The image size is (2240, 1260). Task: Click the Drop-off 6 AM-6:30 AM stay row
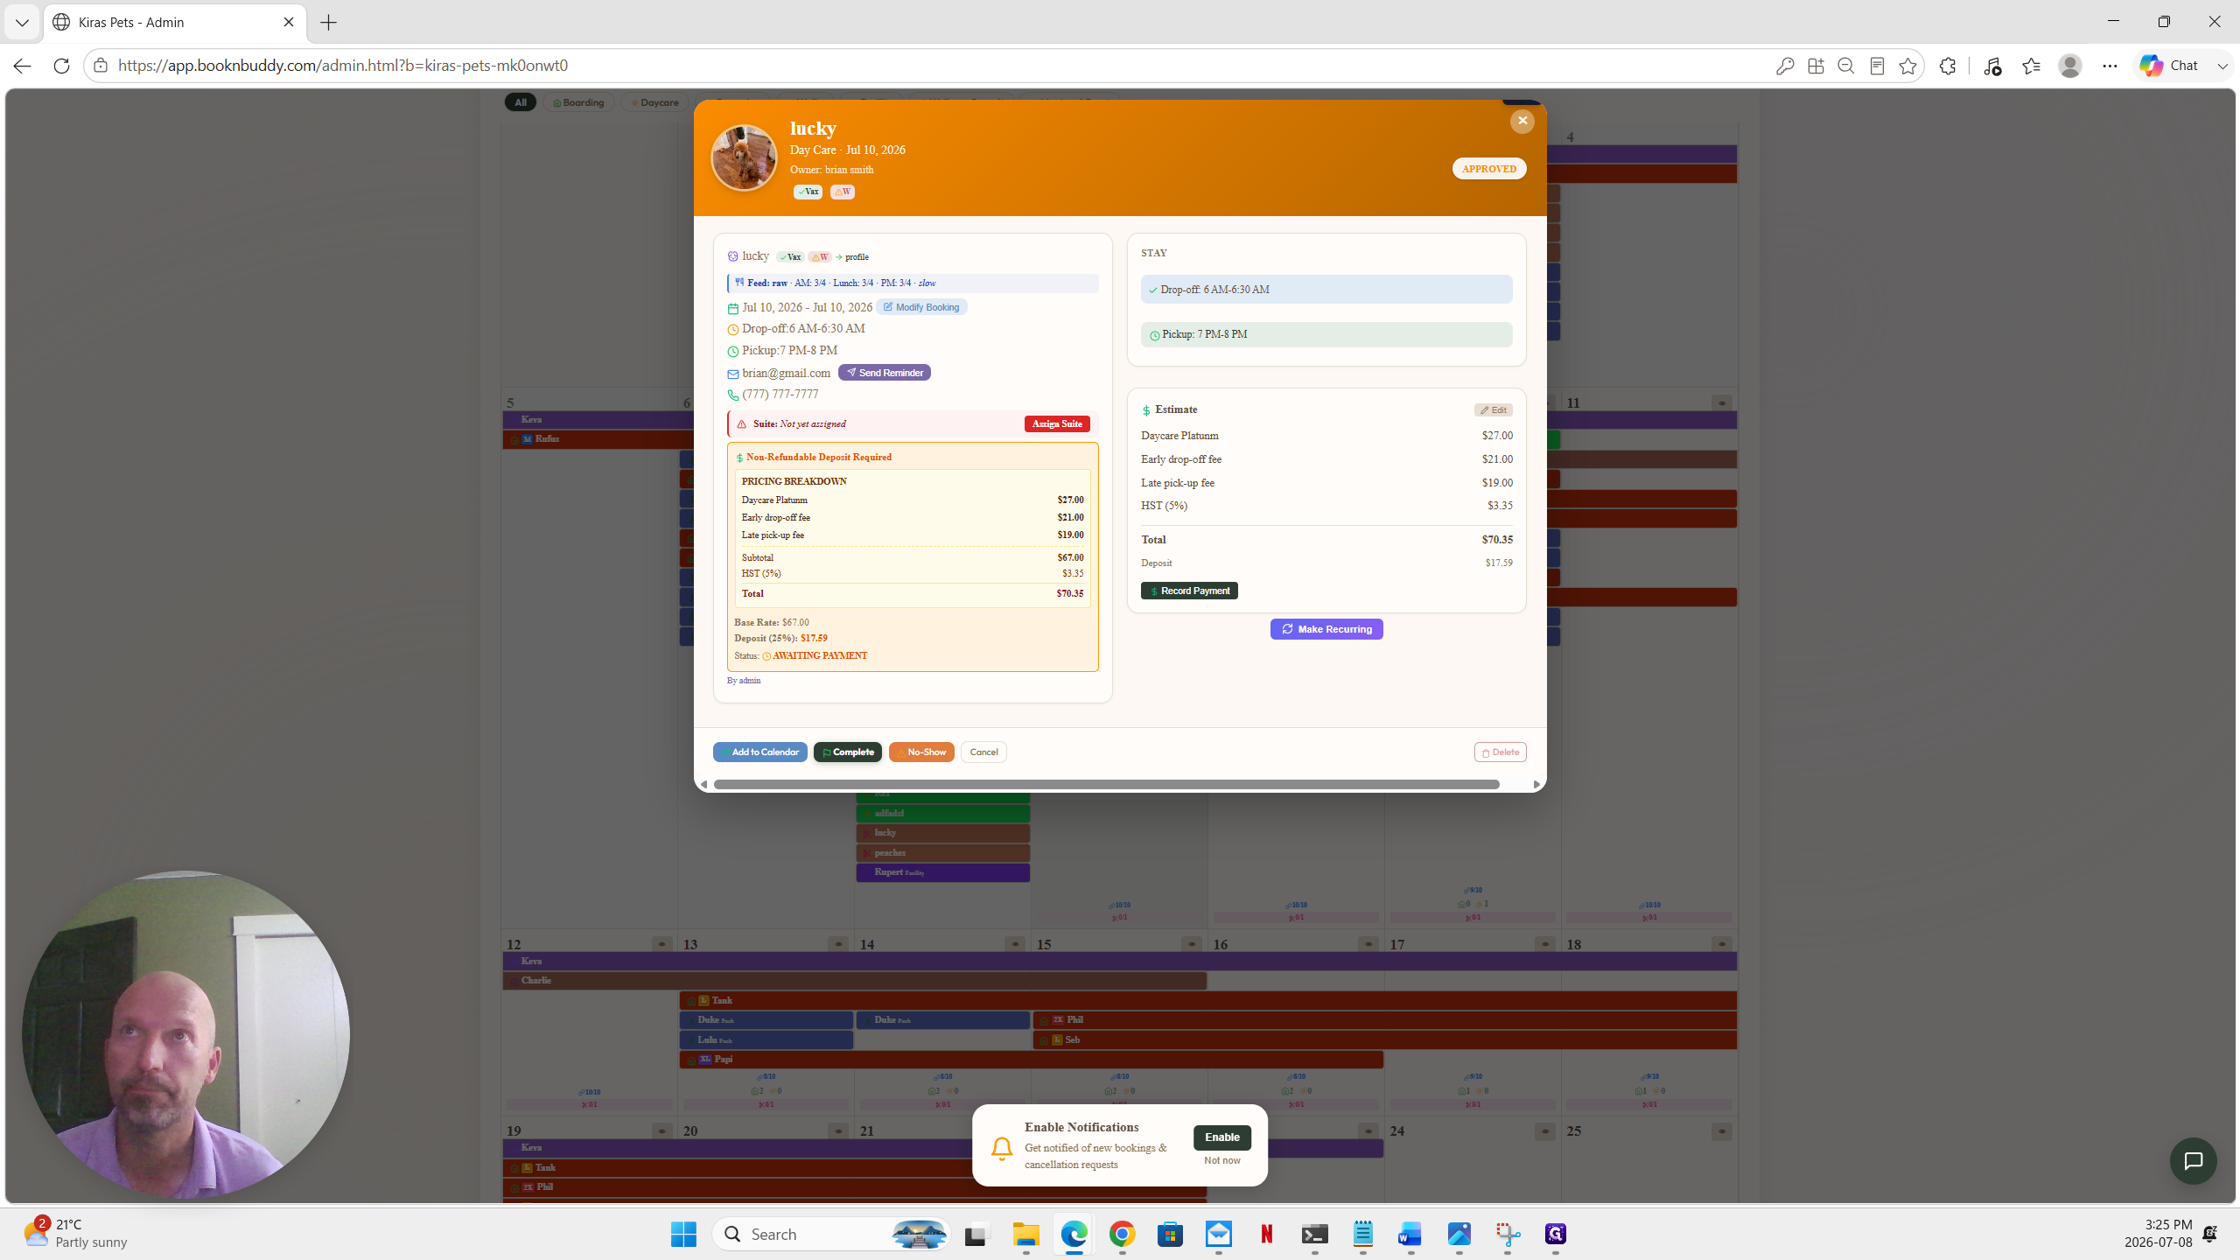pyautogui.click(x=1326, y=290)
